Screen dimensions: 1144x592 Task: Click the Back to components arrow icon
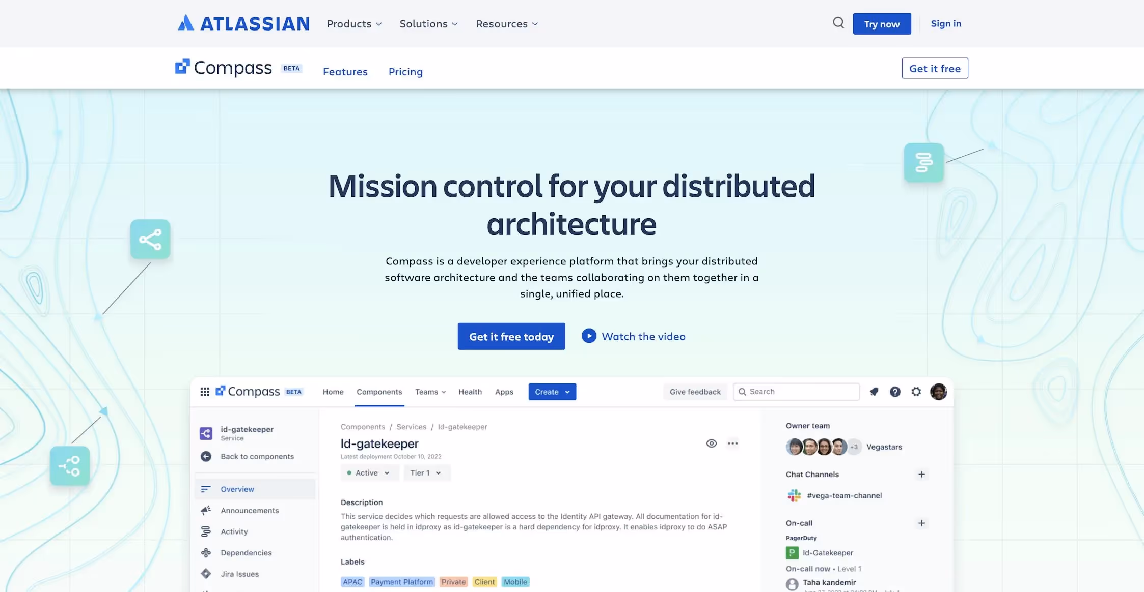[206, 456]
